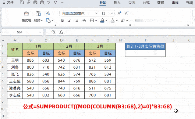The width and height of the screenshot is (195, 119).
Task: Click the Increase font size A+ icon
Action: pos(119,13)
